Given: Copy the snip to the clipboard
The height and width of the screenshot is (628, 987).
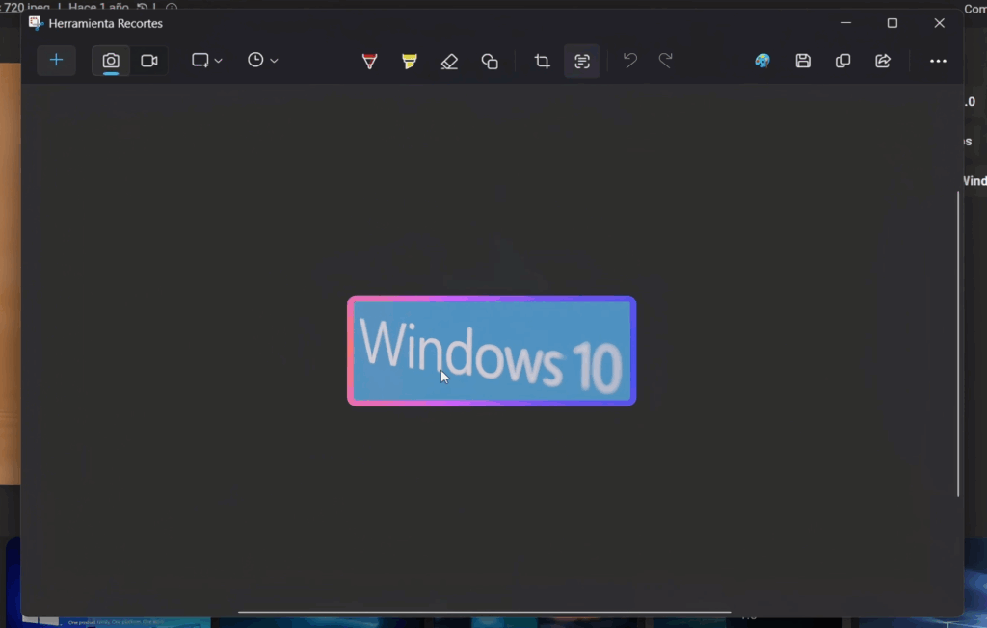Looking at the screenshot, I should click(x=842, y=61).
